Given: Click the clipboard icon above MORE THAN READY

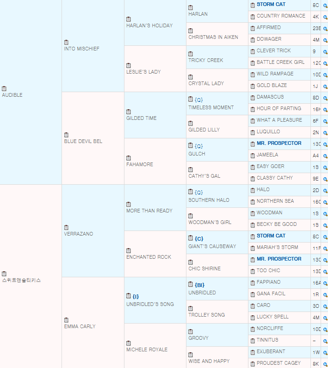Looking at the screenshot, I should click(128, 204).
